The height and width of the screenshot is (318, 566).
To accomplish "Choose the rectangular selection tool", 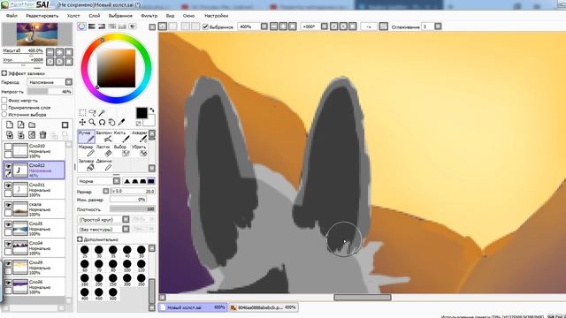I will (x=82, y=112).
